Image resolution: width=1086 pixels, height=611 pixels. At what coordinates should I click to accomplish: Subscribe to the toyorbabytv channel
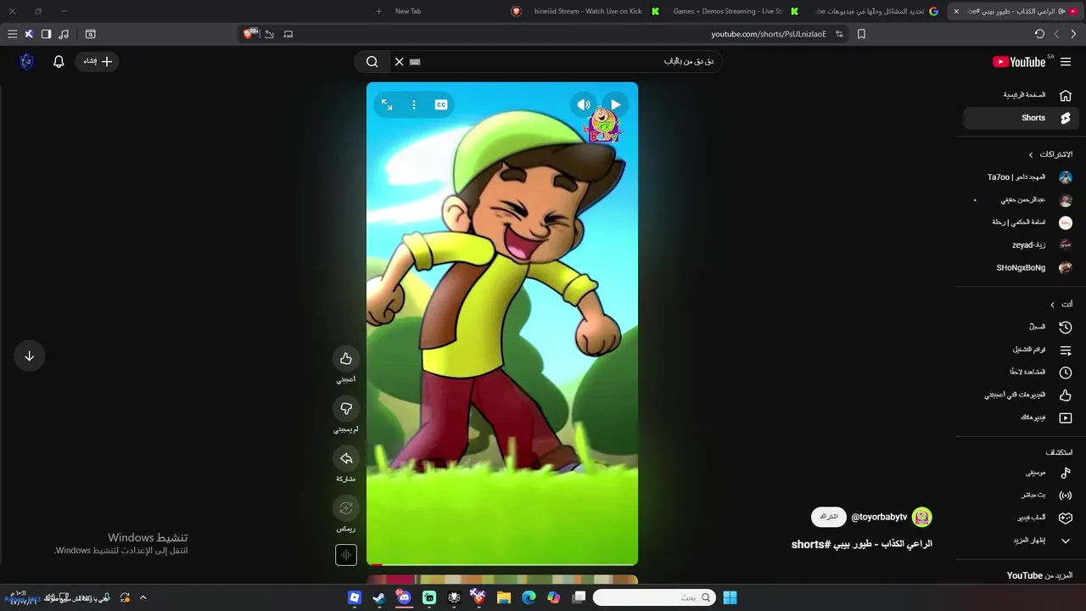tap(829, 517)
